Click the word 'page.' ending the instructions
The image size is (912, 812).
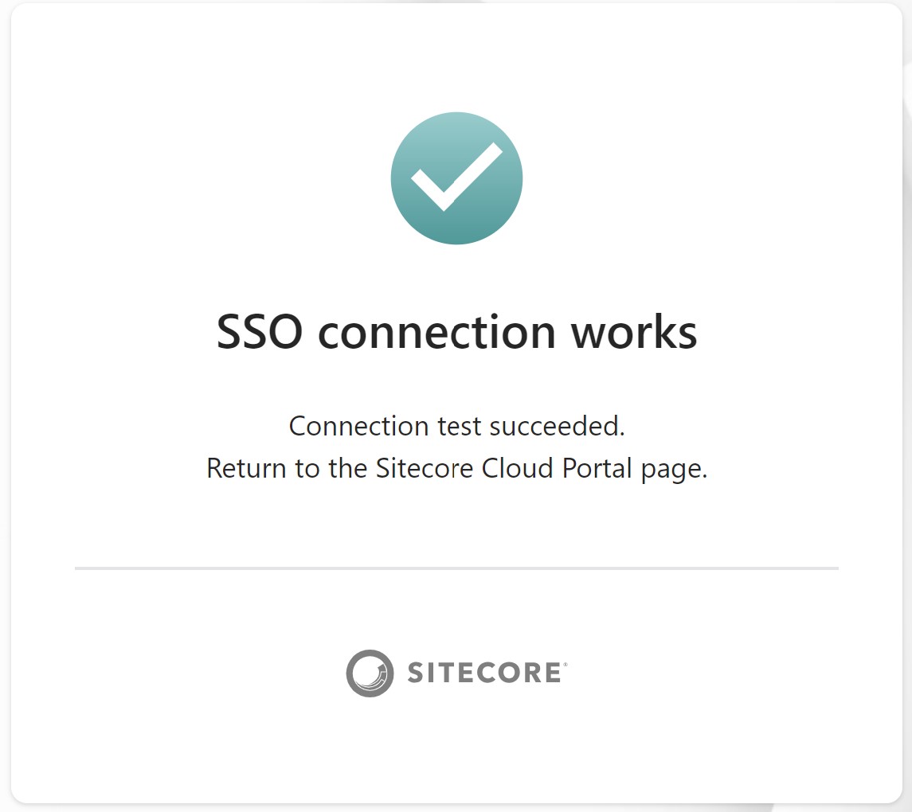(674, 470)
